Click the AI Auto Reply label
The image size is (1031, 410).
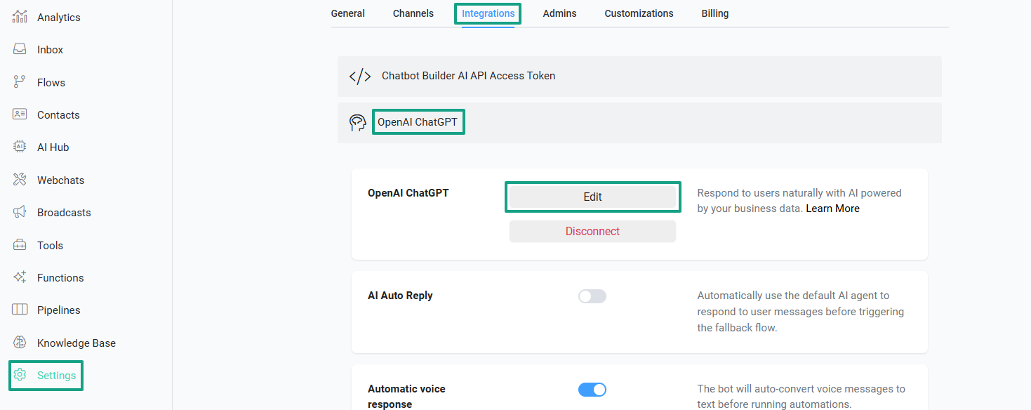coord(400,296)
